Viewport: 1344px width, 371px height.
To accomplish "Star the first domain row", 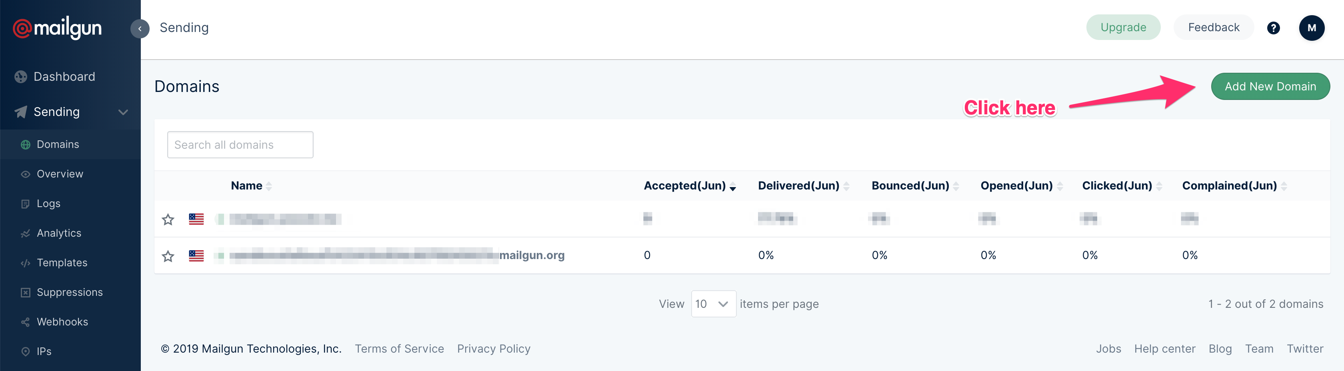I will click(168, 219).
